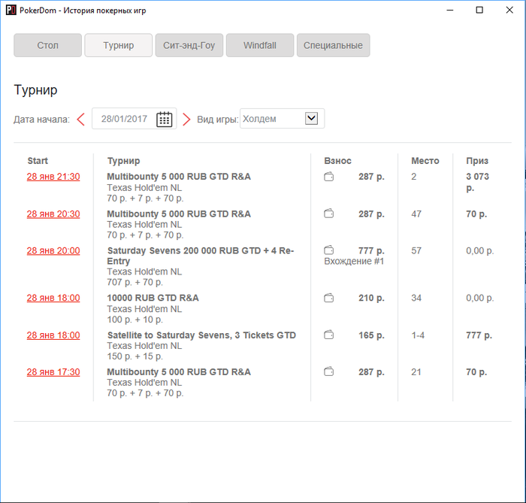The image size is (526, 503).
Task: Switch to the Стол tab
Action: (47, 45)
